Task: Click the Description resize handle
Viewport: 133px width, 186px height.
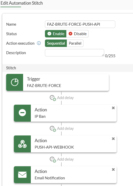Action: pyautogui.click(x=103, y=55)
